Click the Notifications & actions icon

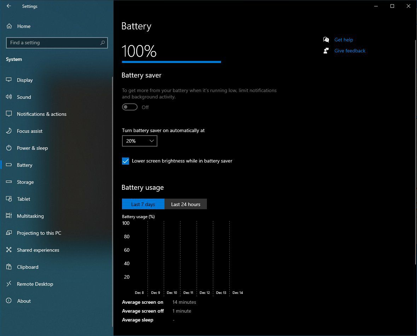[x=9, y=114]
